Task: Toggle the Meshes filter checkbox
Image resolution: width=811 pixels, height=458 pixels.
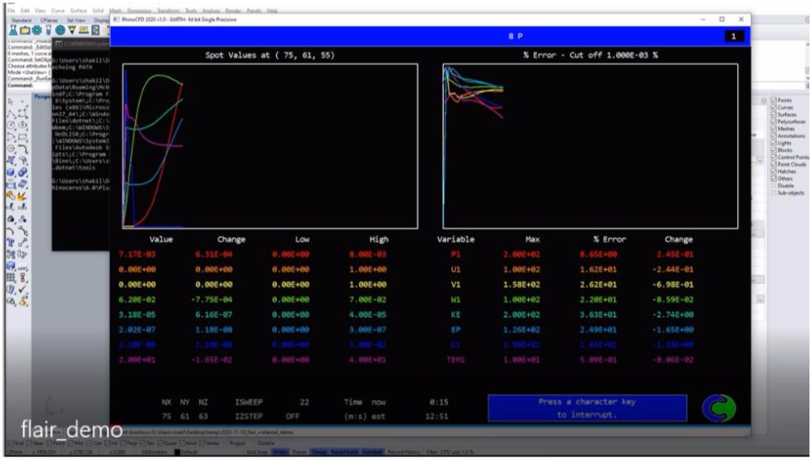Action: pyautogui.click(x=774, y=128)
